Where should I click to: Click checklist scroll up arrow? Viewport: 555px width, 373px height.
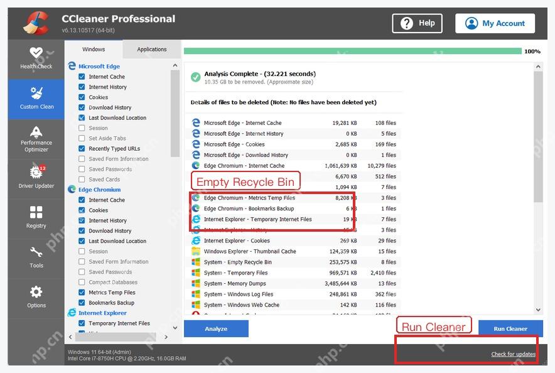pyautogui.click(x=175, y=65)
